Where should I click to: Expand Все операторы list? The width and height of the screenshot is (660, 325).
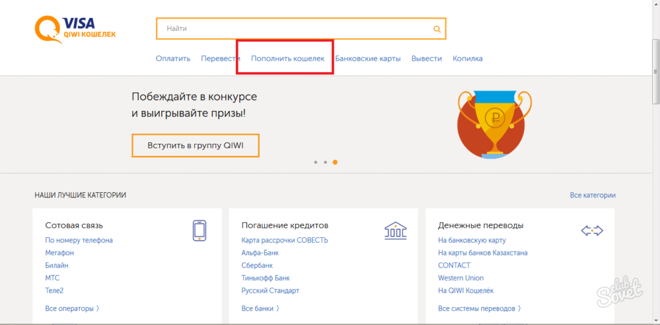[72, 309]
